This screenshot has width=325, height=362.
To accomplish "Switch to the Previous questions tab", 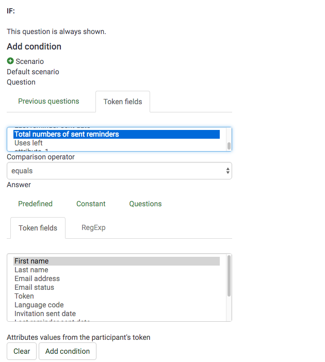I will 48,101.
